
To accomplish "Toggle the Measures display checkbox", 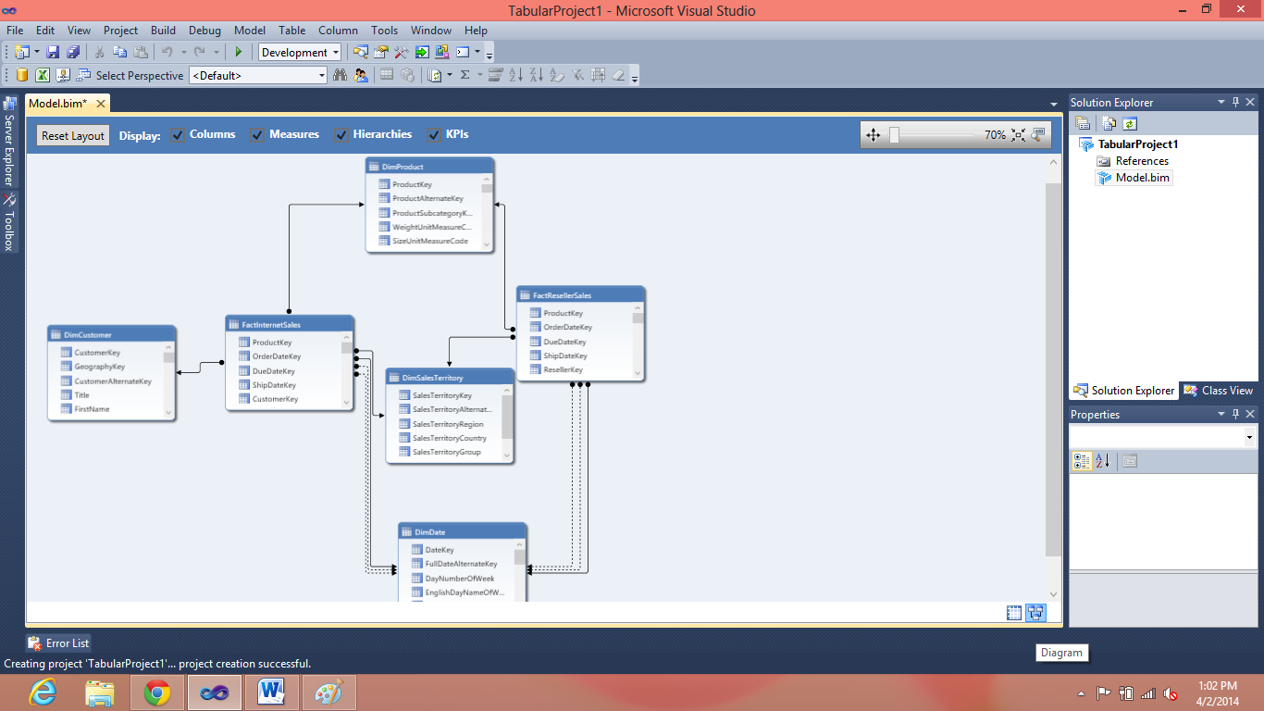I will click(257, 135).
